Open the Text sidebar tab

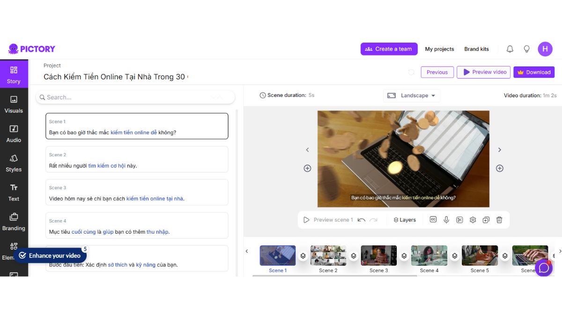14,192
